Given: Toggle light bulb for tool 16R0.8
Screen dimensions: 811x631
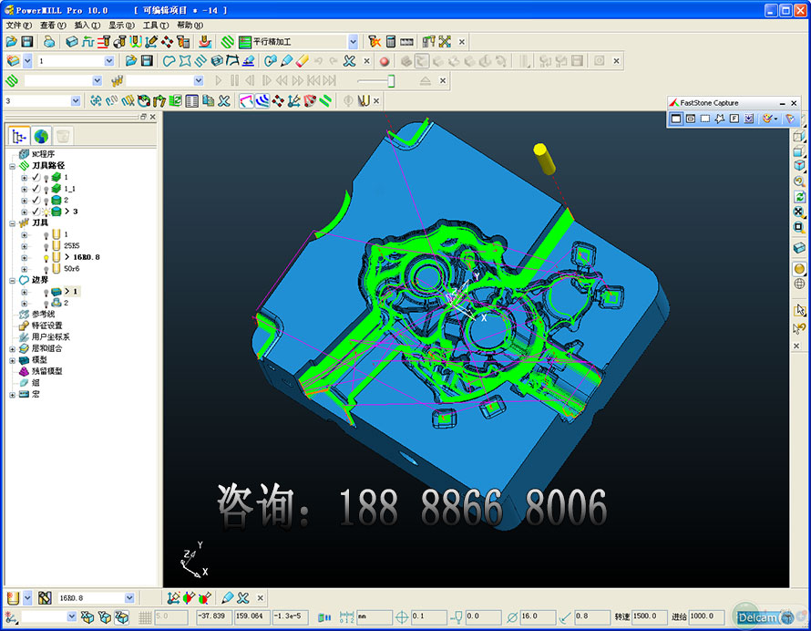Looking at the screenshot, I should coord(45,257).
